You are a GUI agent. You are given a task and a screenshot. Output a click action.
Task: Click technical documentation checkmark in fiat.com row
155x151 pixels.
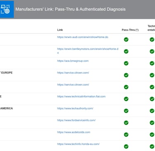click(152, 99)
